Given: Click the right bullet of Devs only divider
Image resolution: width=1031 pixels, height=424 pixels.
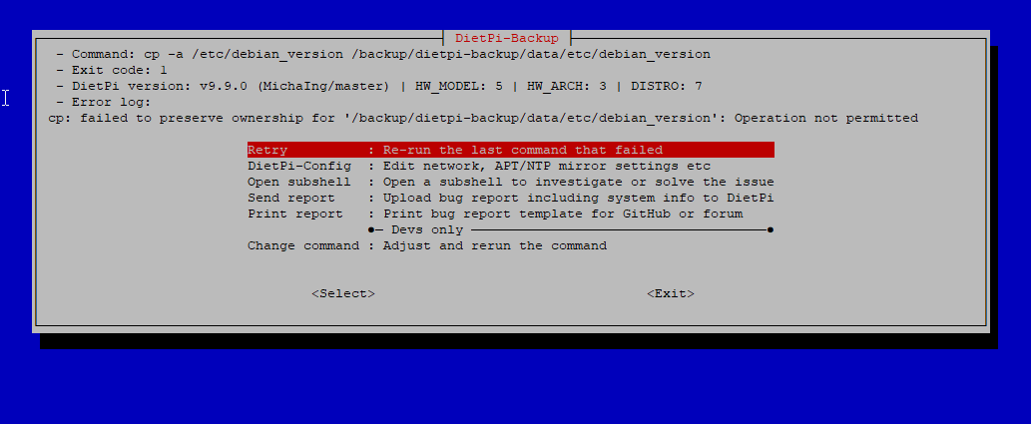Looking at the screenshot, I should pyautogui.click(x=770, y=230).
